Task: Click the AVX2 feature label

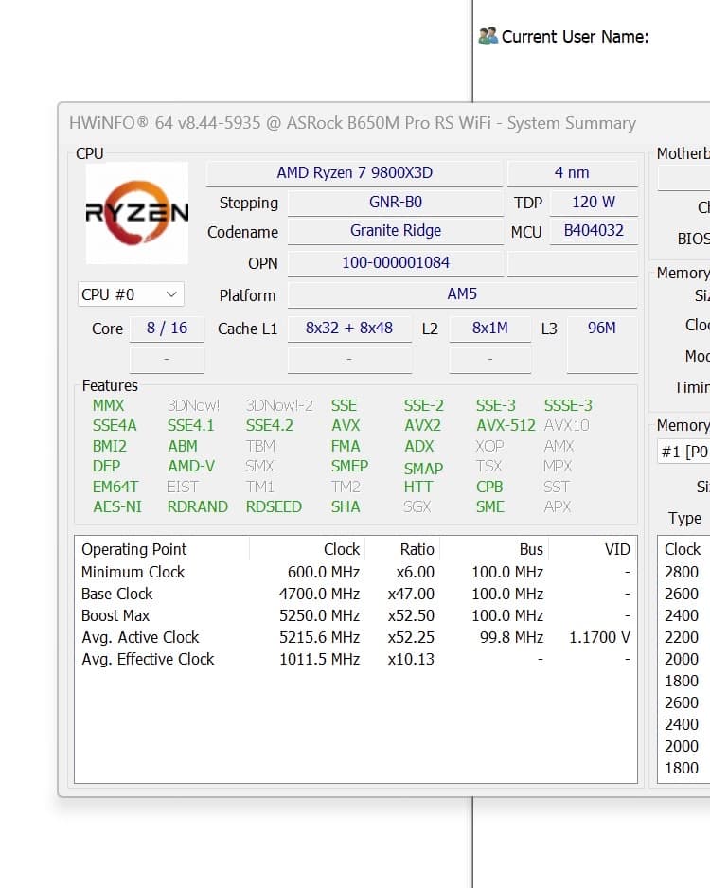Action: [x=422, y=425]
